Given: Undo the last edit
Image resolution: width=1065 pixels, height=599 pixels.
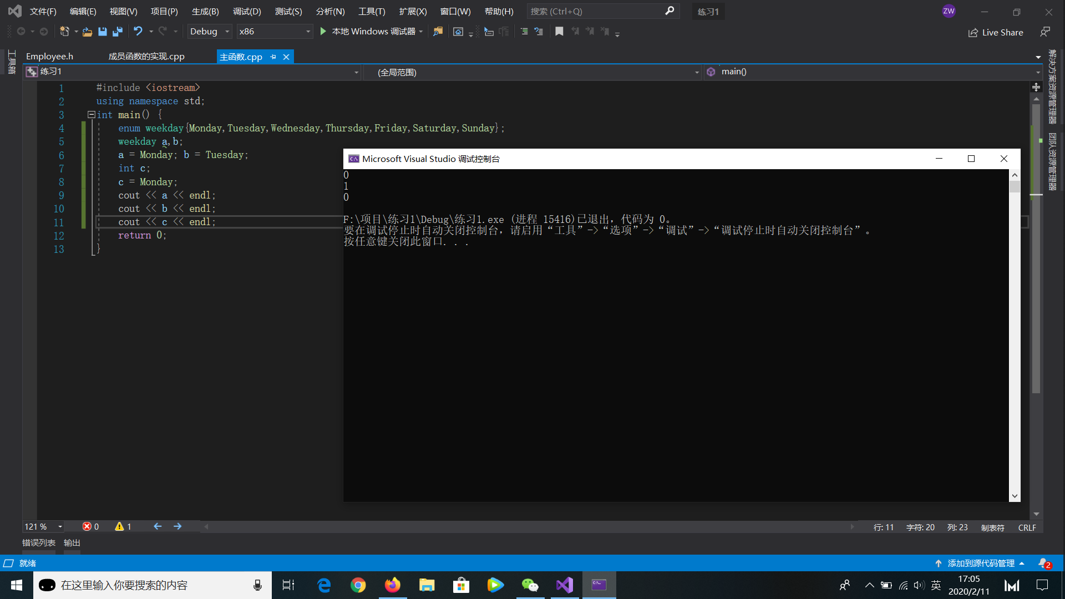Looking at the screenshot, I should 138,32.
